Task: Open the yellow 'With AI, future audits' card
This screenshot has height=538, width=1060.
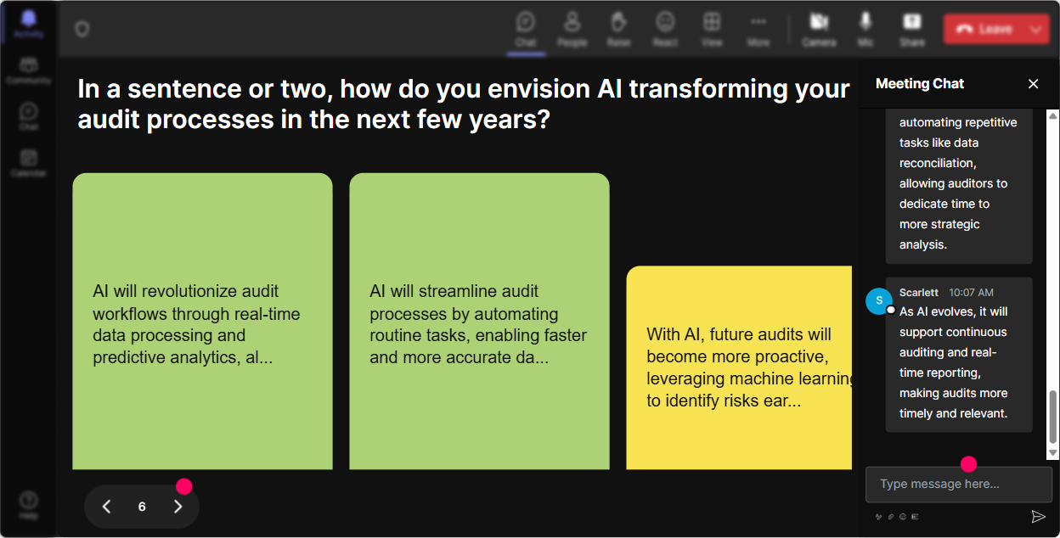Action: coord(739,367)
